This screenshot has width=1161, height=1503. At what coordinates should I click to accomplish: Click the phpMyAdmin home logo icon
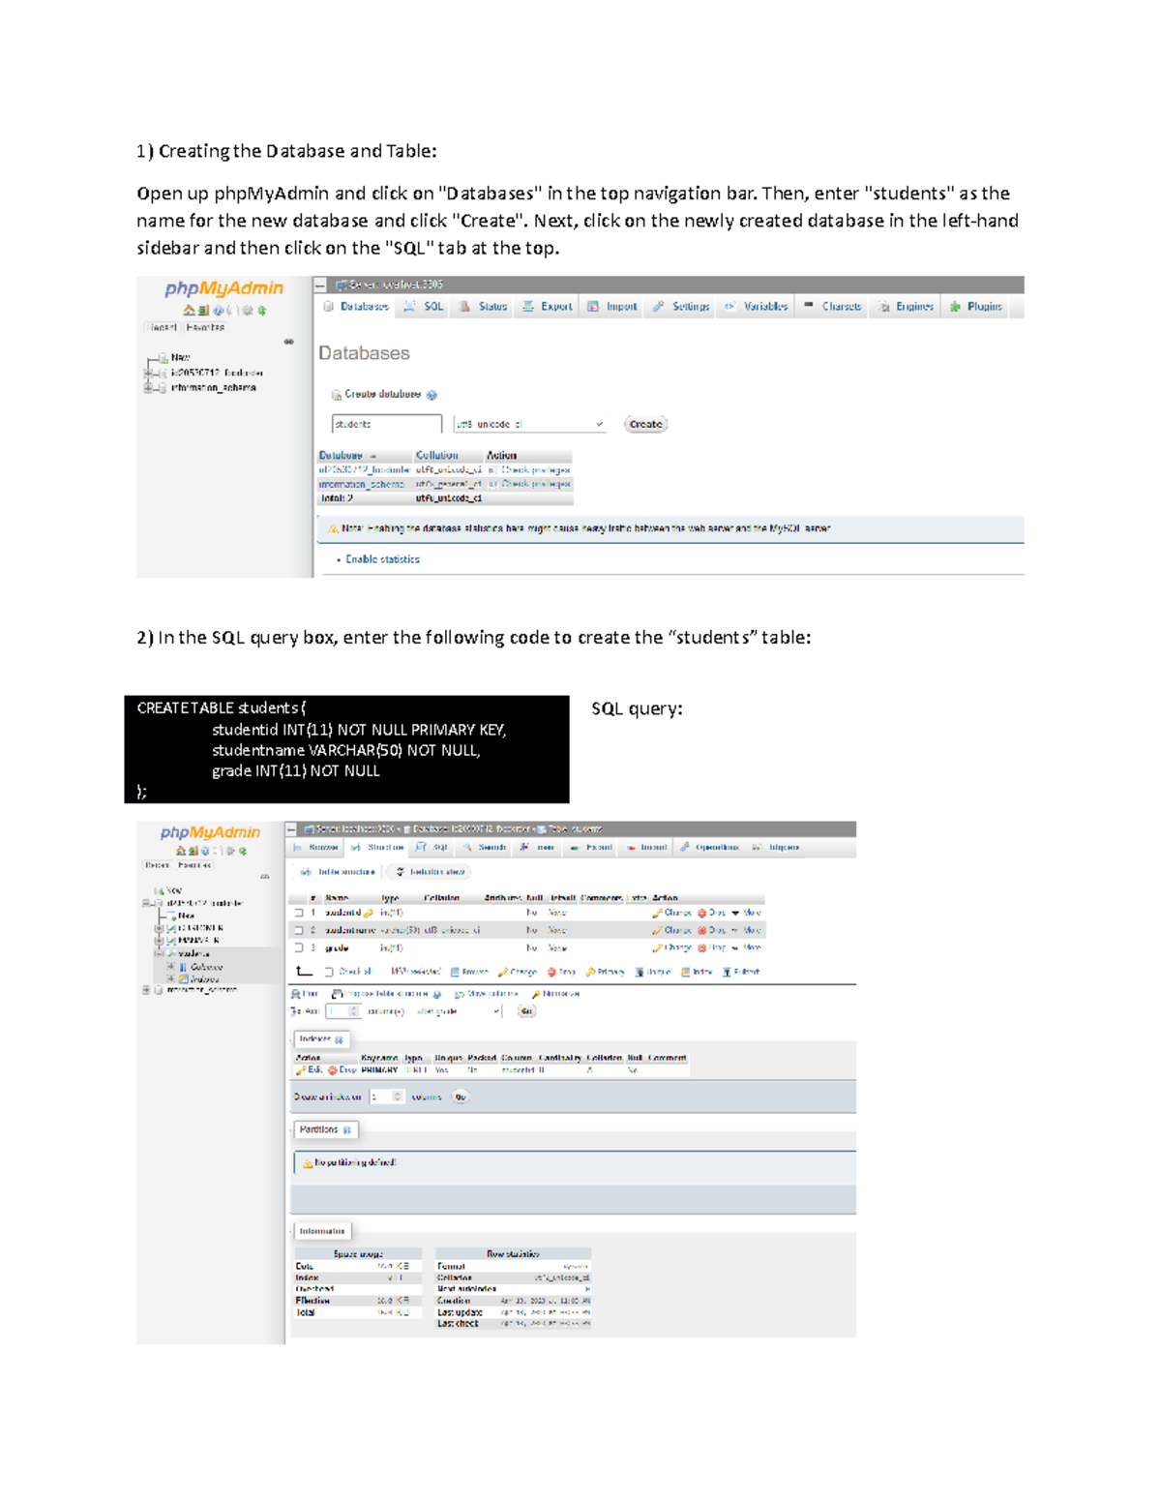tap(188, 310)
